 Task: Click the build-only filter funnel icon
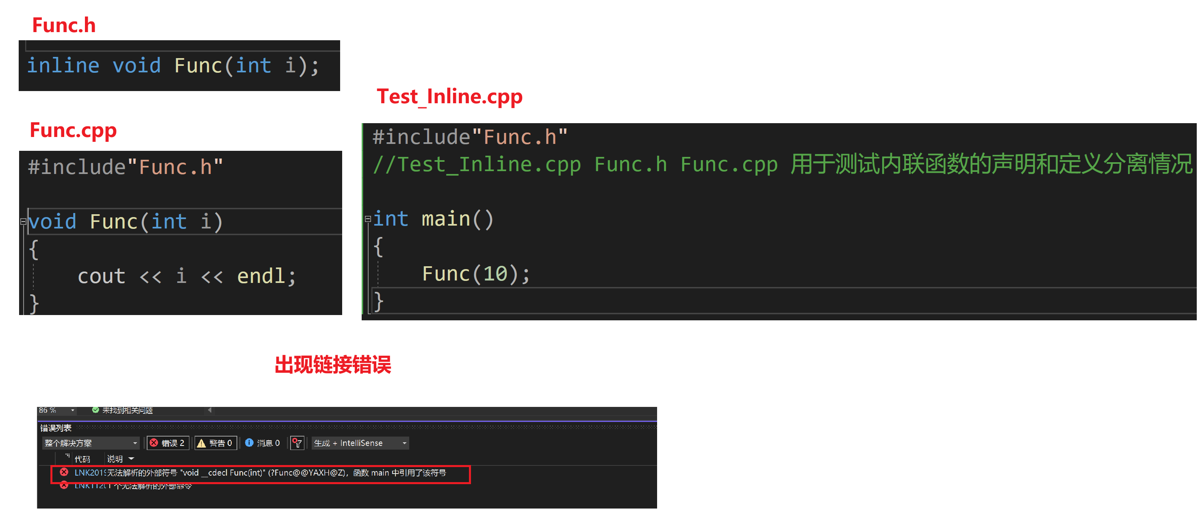tap(297, 443)
